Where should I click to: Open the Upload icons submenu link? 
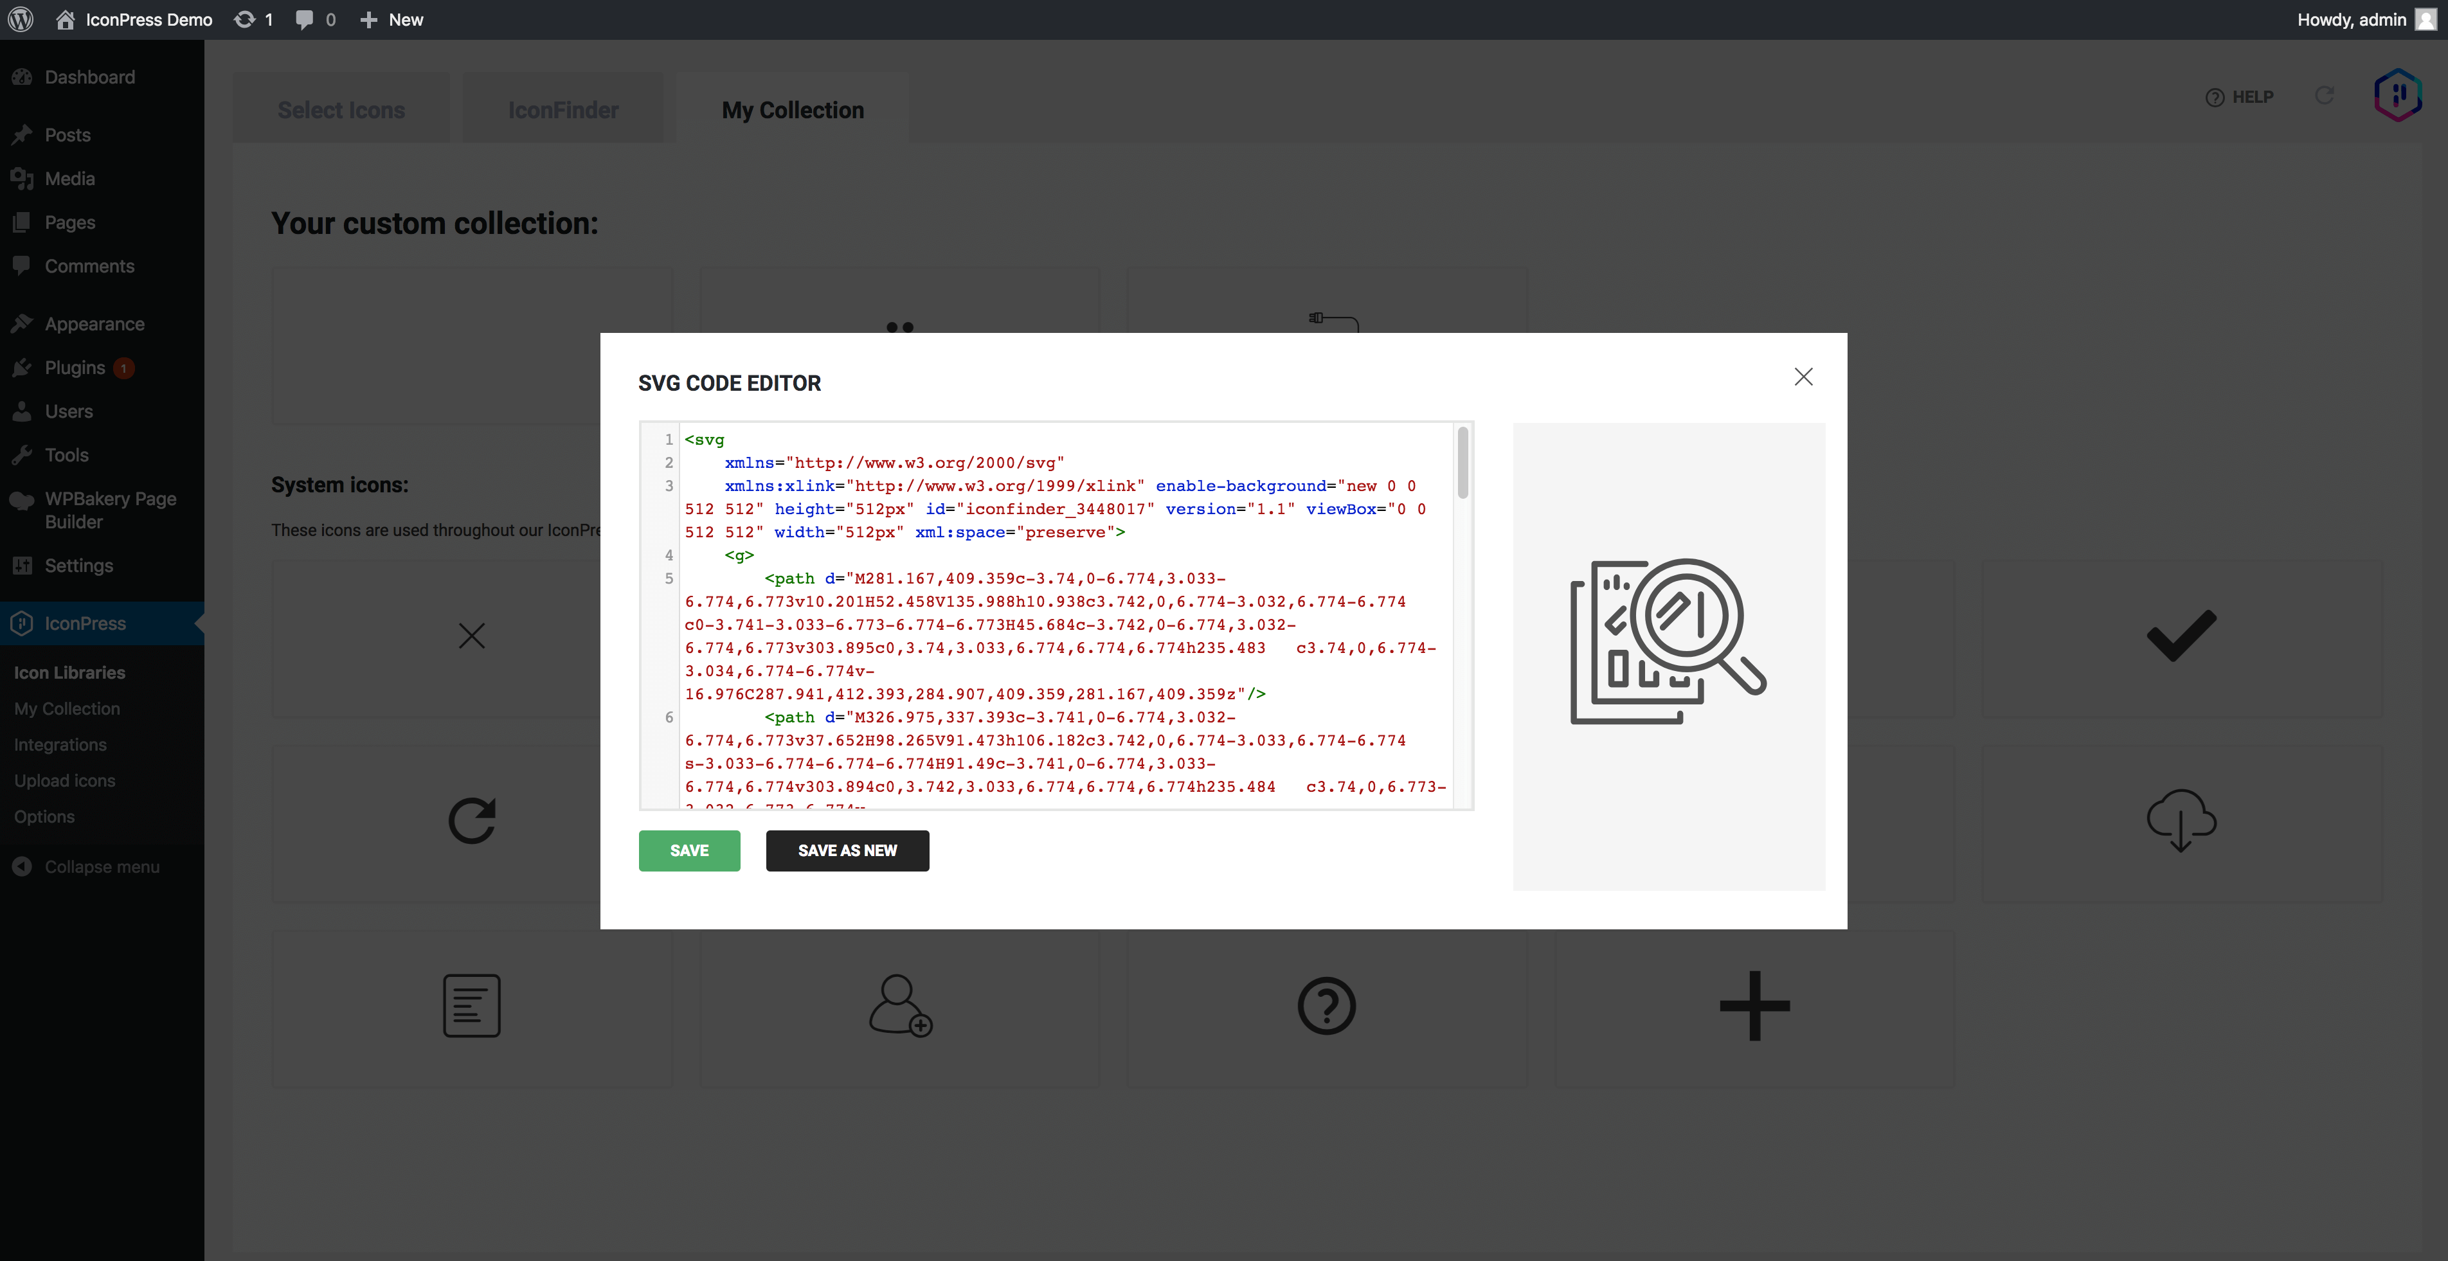point(65,780)
